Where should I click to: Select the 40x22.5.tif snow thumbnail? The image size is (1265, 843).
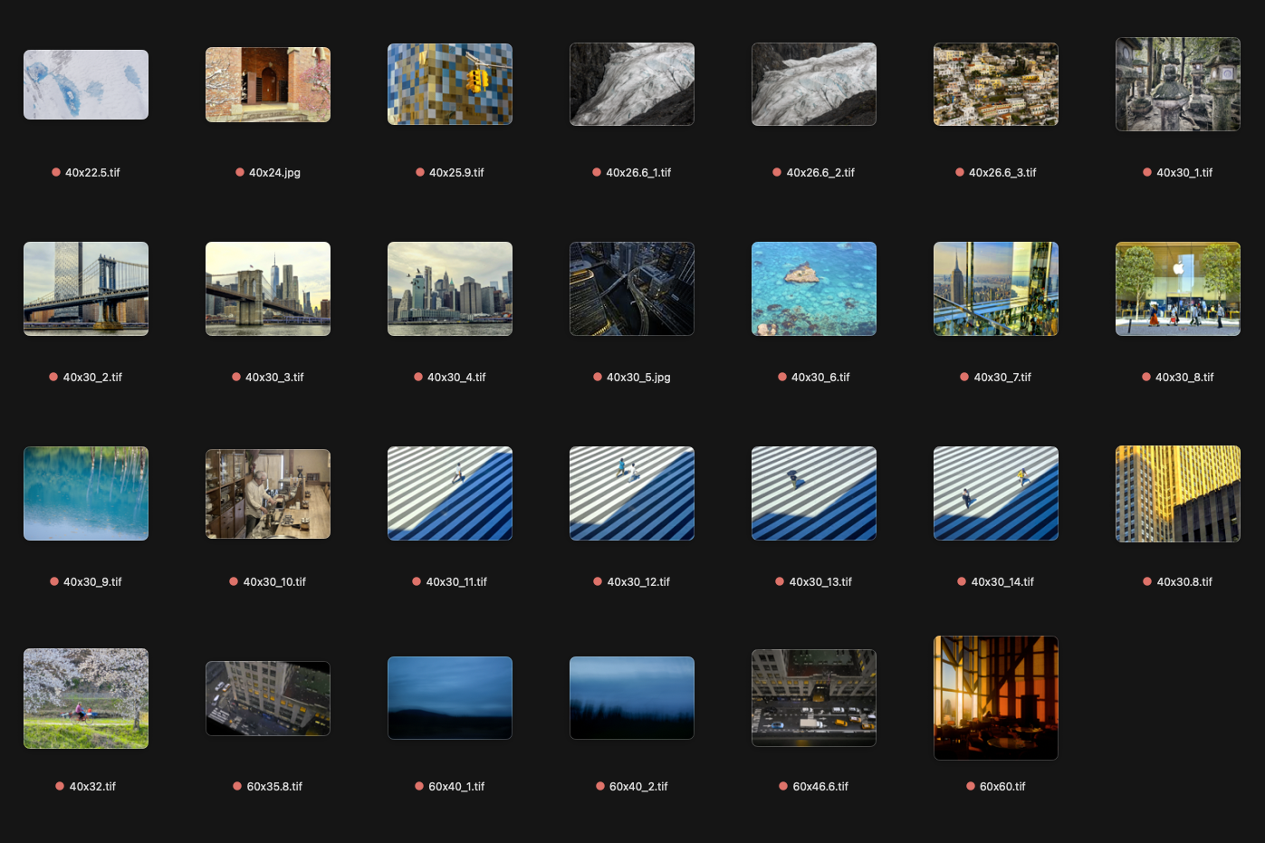(x=86, y=84)
